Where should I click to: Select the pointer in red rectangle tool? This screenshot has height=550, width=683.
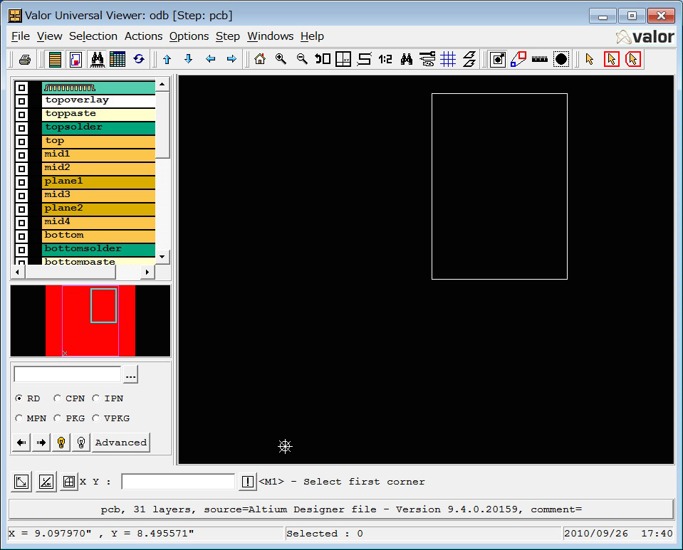click(612, 59)
